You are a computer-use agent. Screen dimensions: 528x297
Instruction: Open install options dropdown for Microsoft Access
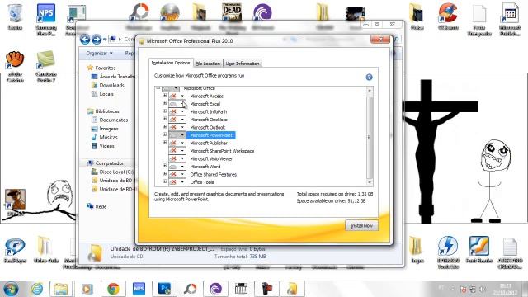[x=177, y=96]
